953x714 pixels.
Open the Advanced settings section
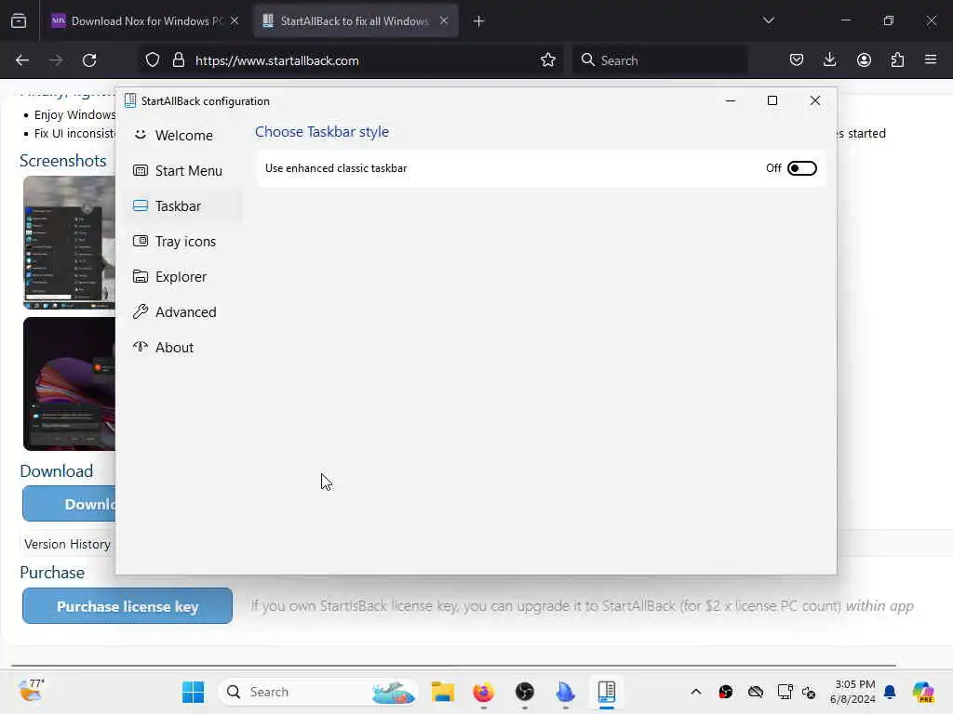[183, 311]
